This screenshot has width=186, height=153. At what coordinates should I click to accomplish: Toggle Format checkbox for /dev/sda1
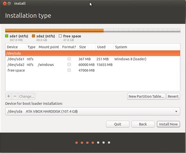tap(69, 59)
